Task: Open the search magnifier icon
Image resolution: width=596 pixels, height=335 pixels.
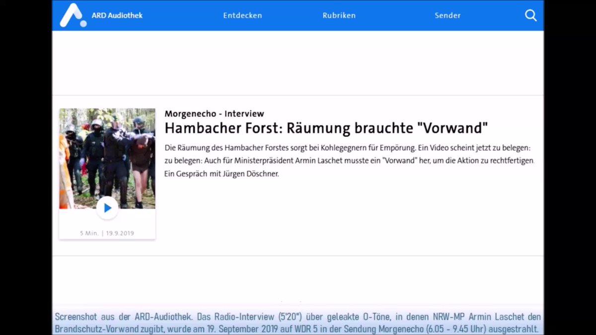Action: pyautogui.click(x=531, y=15)
